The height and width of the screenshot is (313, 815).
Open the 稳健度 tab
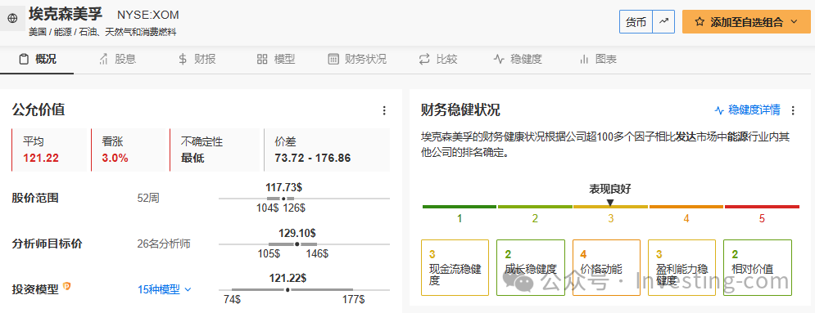pos(518,59)
